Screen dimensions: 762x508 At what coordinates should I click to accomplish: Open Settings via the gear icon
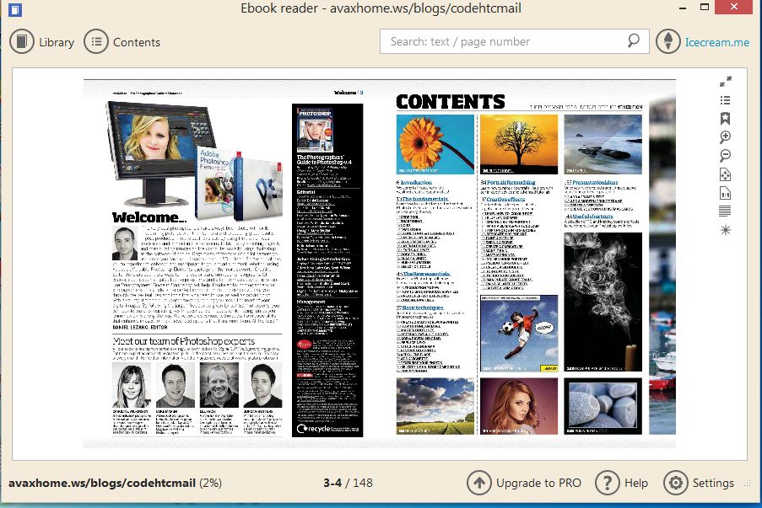tap(675, 483)
